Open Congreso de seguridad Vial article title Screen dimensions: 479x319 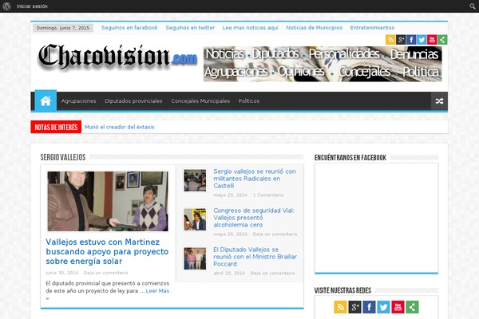coord(254,218)
